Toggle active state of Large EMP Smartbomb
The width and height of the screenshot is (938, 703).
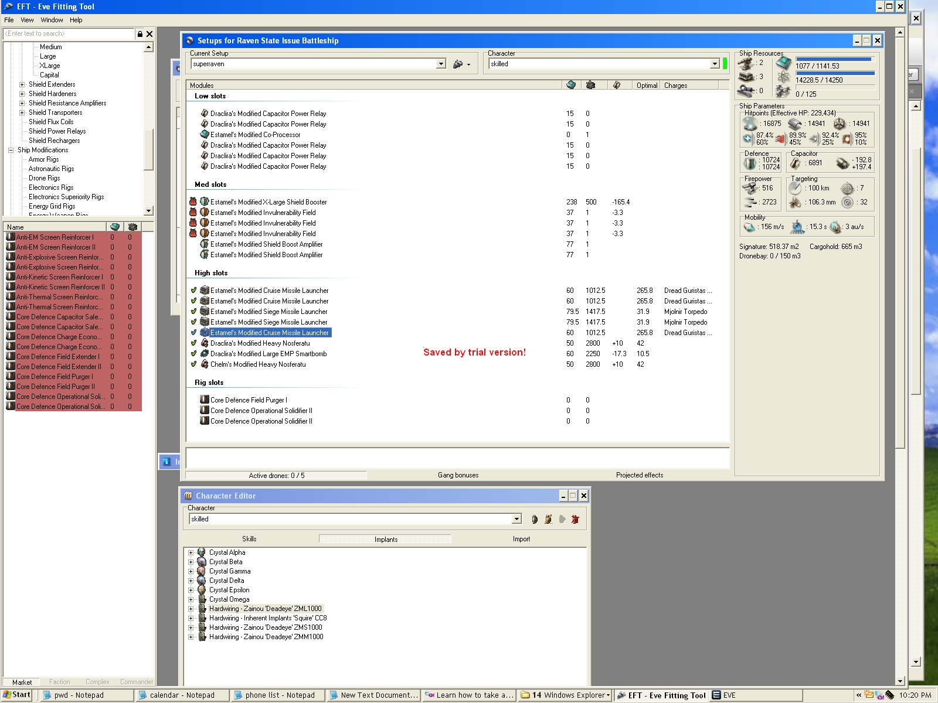(x=193, y=353)
